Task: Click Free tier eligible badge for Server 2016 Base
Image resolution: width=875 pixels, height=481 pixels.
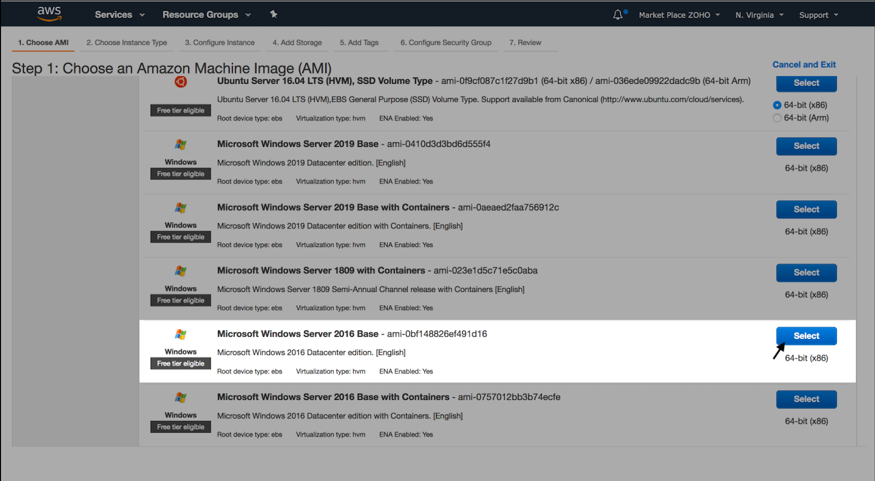Action: click(x=180, y=364)
